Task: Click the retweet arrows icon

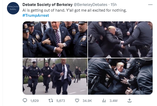Action: (51, 101)
